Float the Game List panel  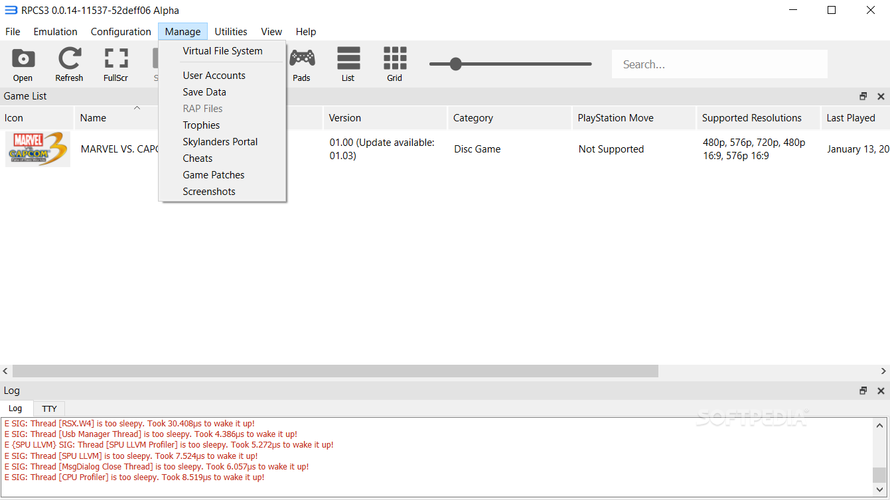[863, 96]
